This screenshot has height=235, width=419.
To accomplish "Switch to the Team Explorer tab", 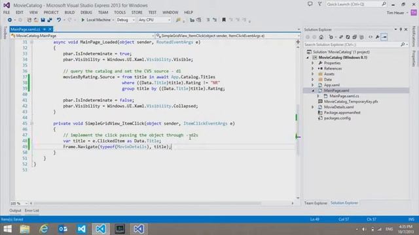I will click(316, 203).
